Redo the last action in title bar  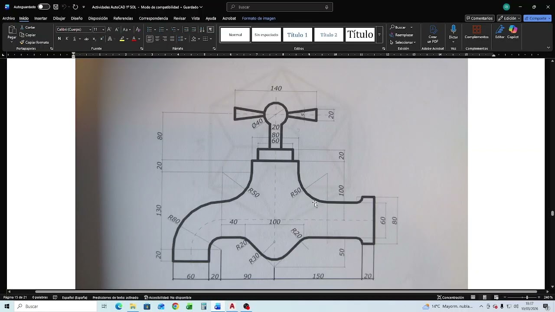point(75,7)
